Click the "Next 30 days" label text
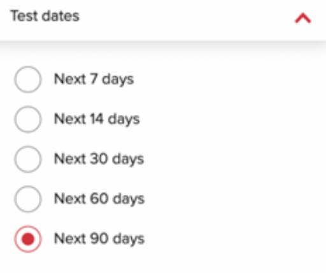 click(x=99, y=159)
